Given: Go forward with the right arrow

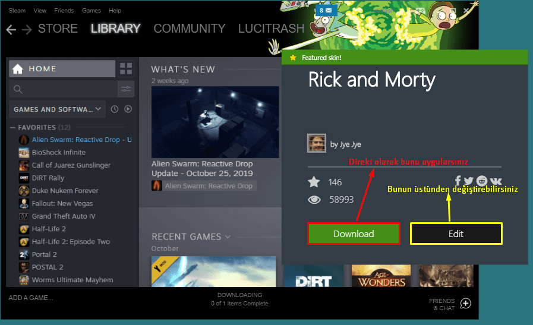Looking at the screenshot, I should pyautogui.click(x=27, y=30).
